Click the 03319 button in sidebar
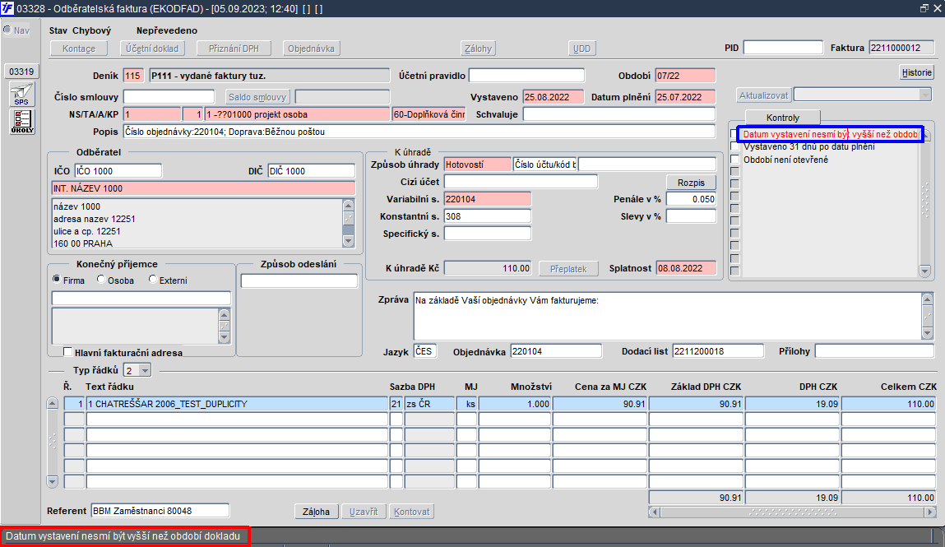Image resolution: width=945 pixels, height=547 pixels. 21,71
